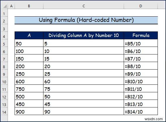166x122 pixels.
Task: Select result cell showing 10
Action: click(83, 51)
